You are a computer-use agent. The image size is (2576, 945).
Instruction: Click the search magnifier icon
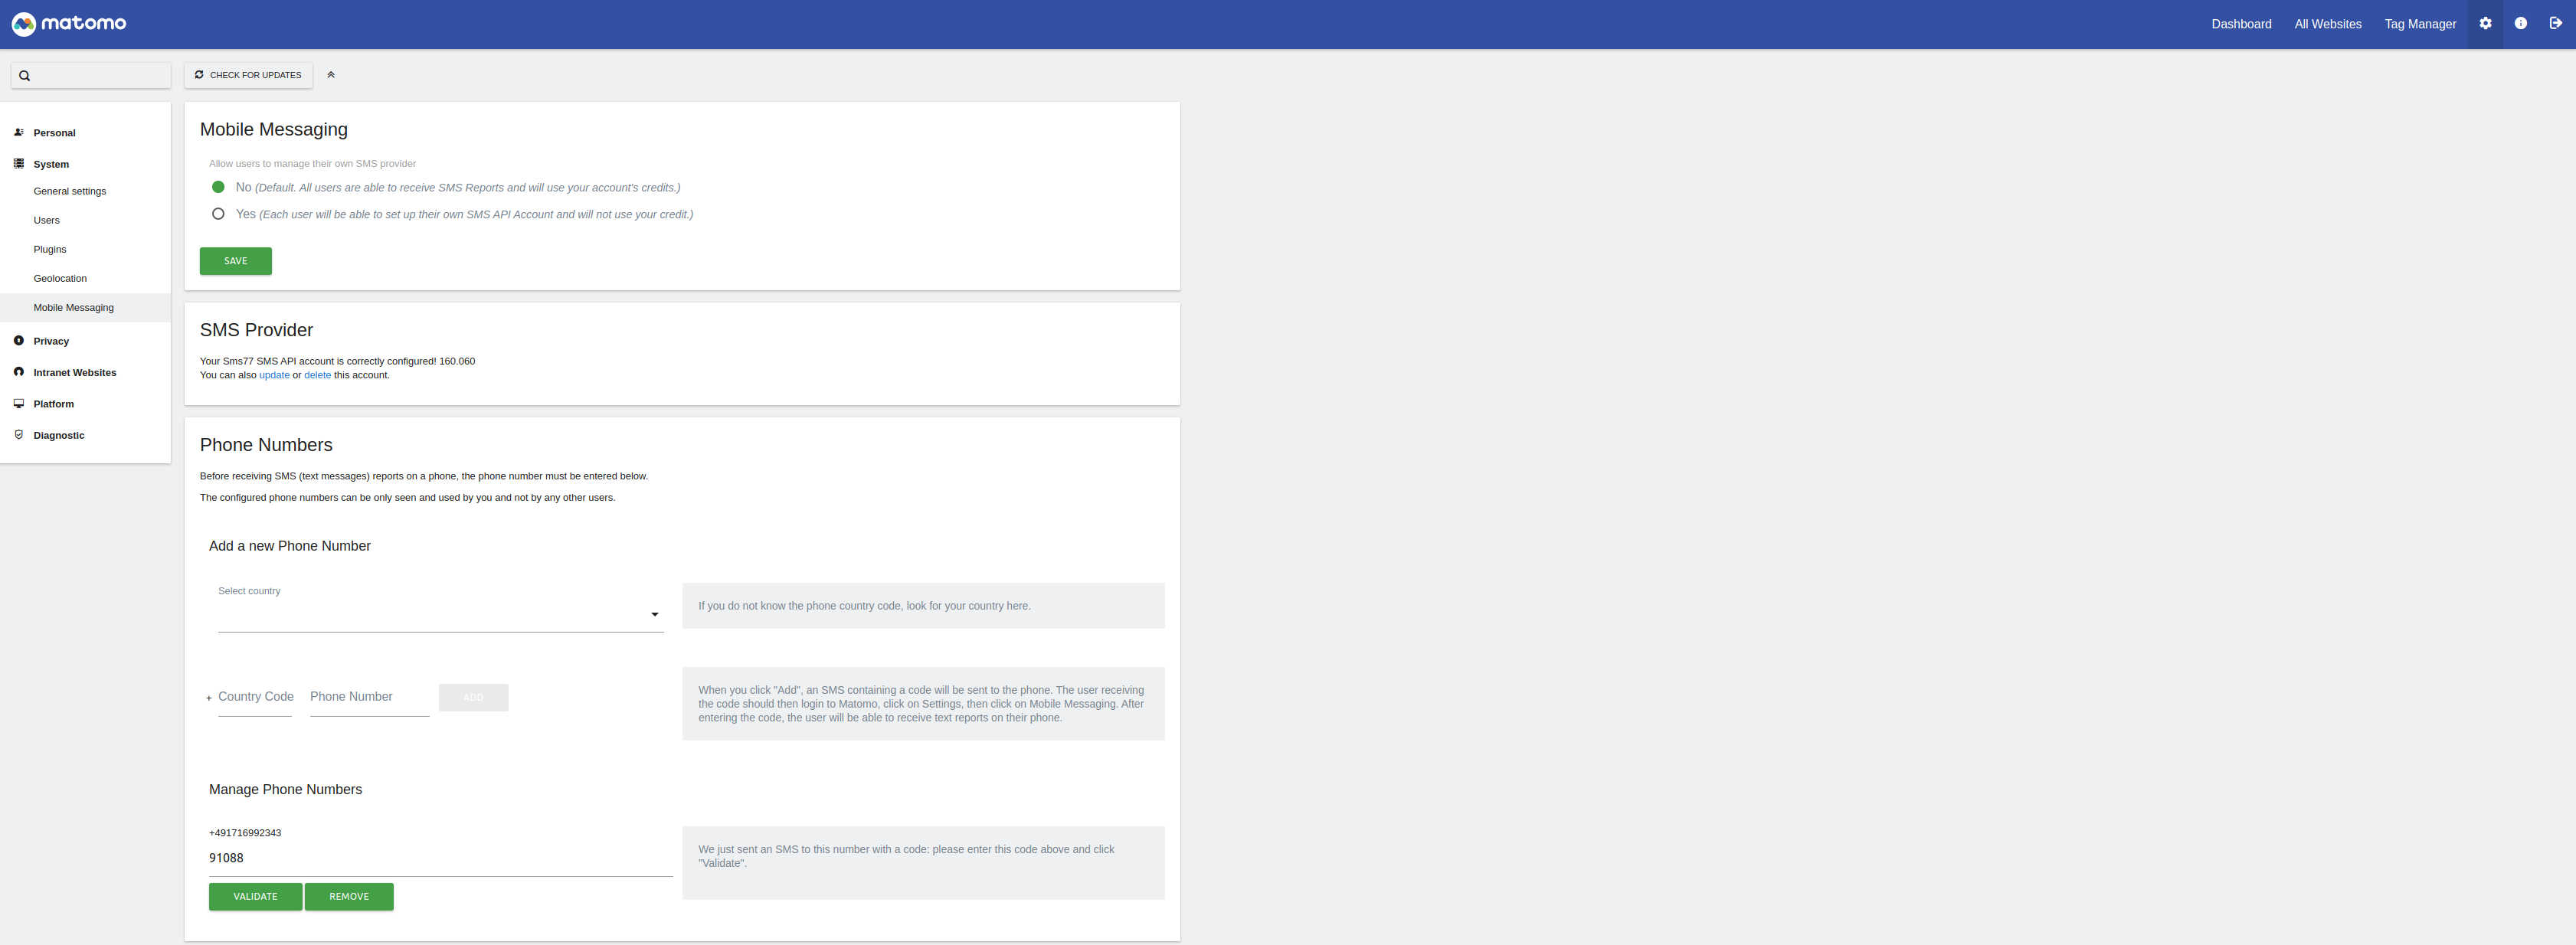(25, 76)
